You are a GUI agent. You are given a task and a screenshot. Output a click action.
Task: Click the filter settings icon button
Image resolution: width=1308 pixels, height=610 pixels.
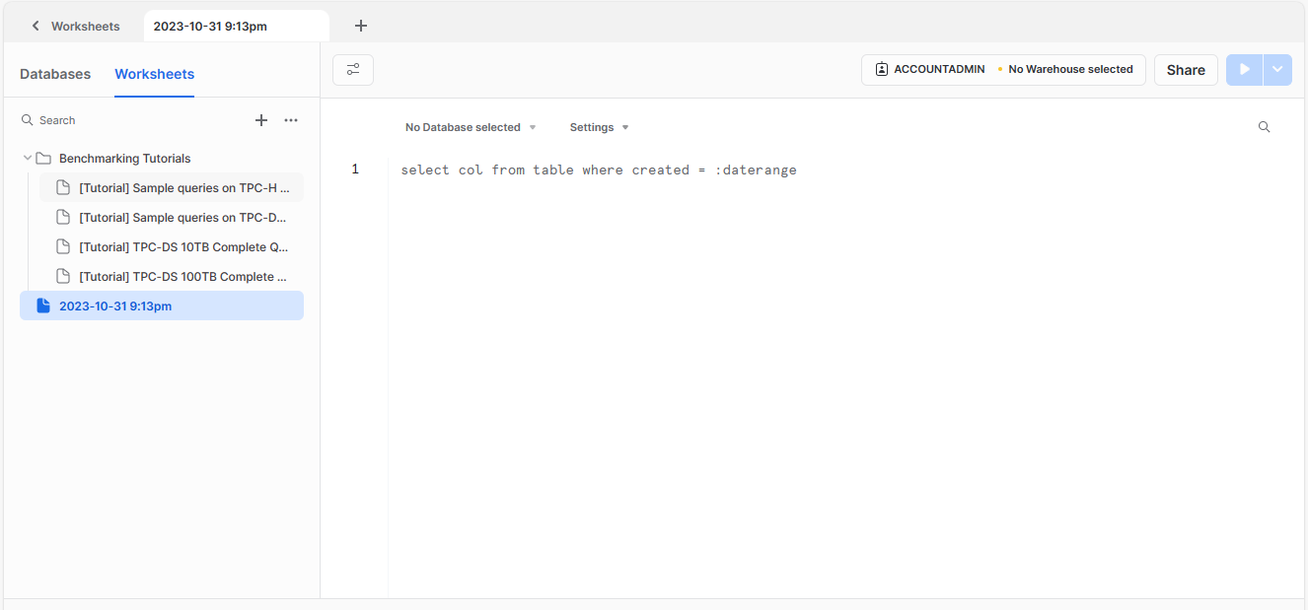(353, 70)
